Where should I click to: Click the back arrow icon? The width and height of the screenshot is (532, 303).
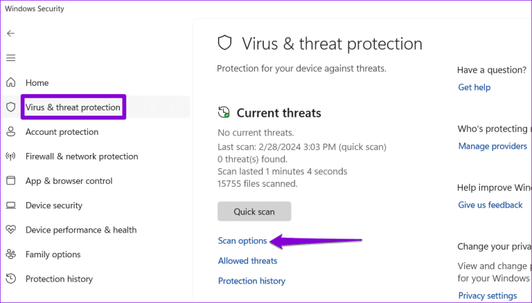pyautogui.click(x=11, y=33)
